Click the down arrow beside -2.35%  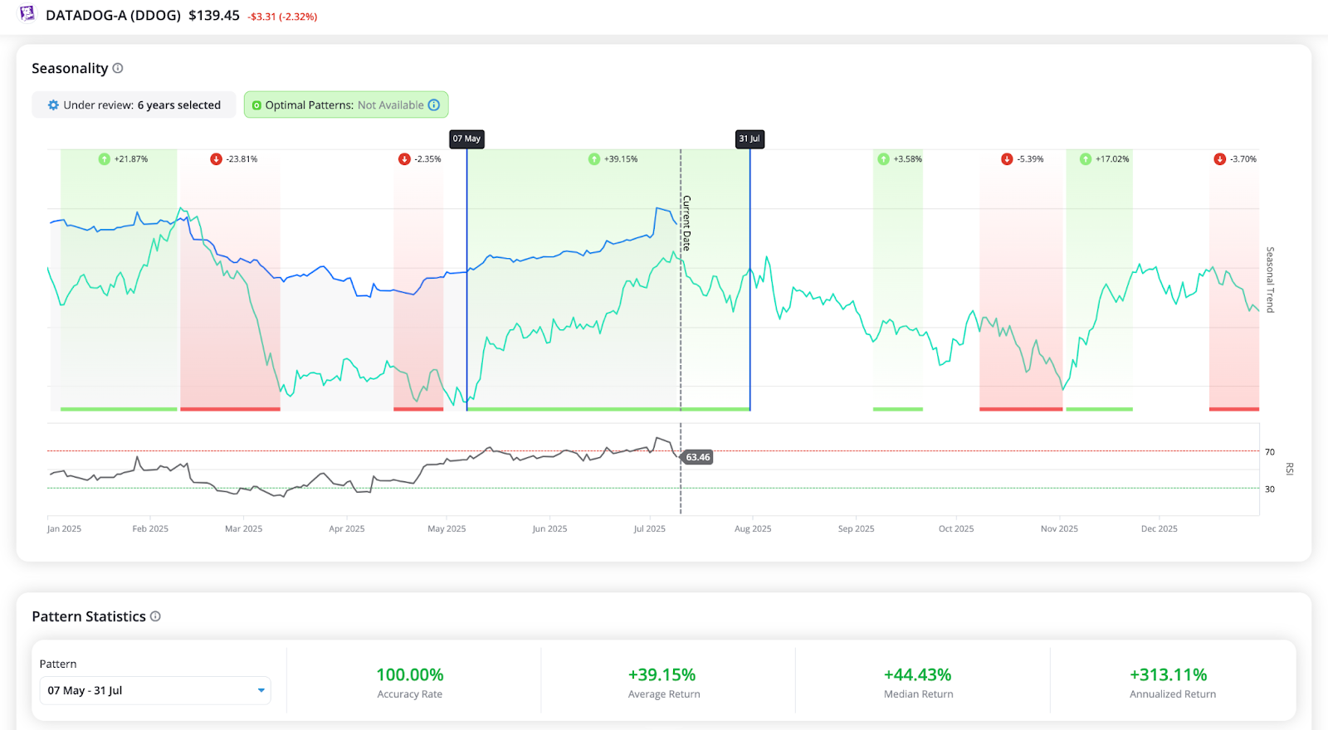(404, 159)
